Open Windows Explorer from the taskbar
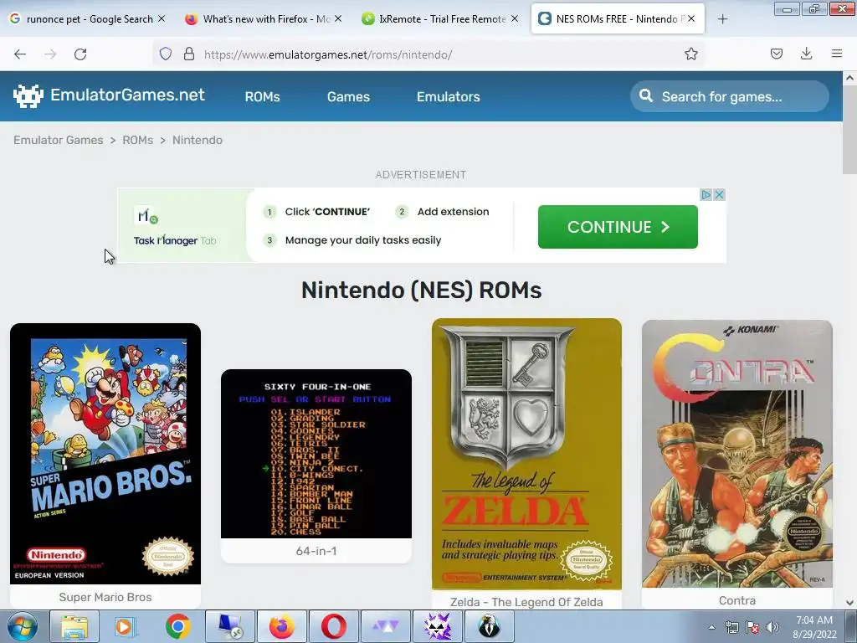This screenshot has height=643, width=857. tap(74, 626)
